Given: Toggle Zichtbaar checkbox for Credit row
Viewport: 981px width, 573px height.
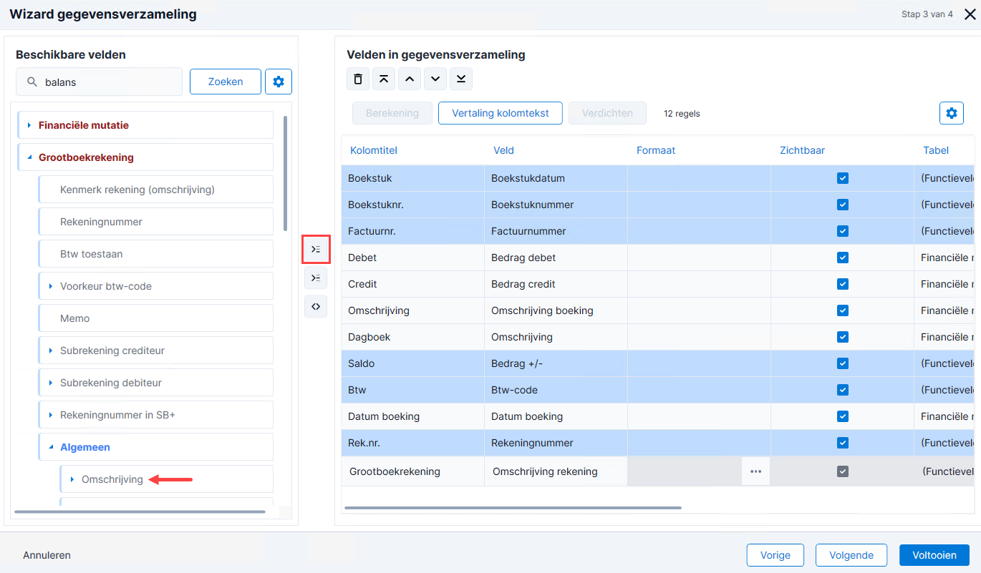Looking at the screenshot, I should click(843, 284).
